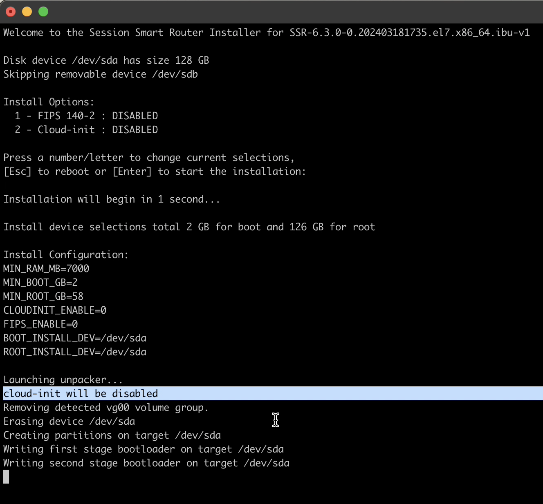Click the 'Welcome to the Session Smart Router' header
This screenshot has height=504, width=543.
click(x=103, y=33)
